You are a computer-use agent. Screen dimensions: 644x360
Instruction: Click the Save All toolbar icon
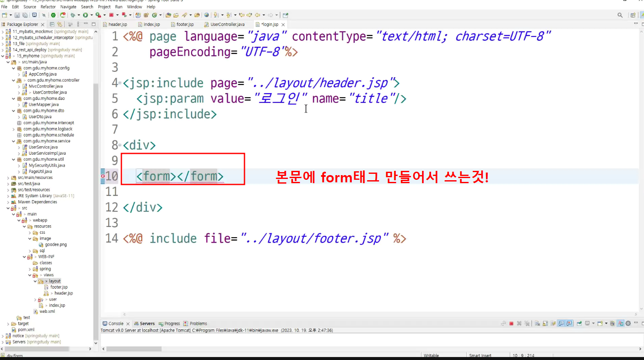(24, 15)
